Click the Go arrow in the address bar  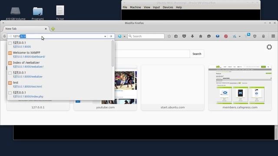[x=111, y=36]
